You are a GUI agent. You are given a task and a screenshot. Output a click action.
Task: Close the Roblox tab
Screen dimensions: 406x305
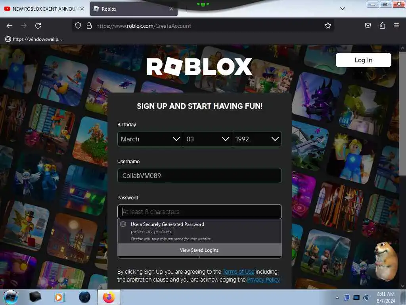pos(171,9)
